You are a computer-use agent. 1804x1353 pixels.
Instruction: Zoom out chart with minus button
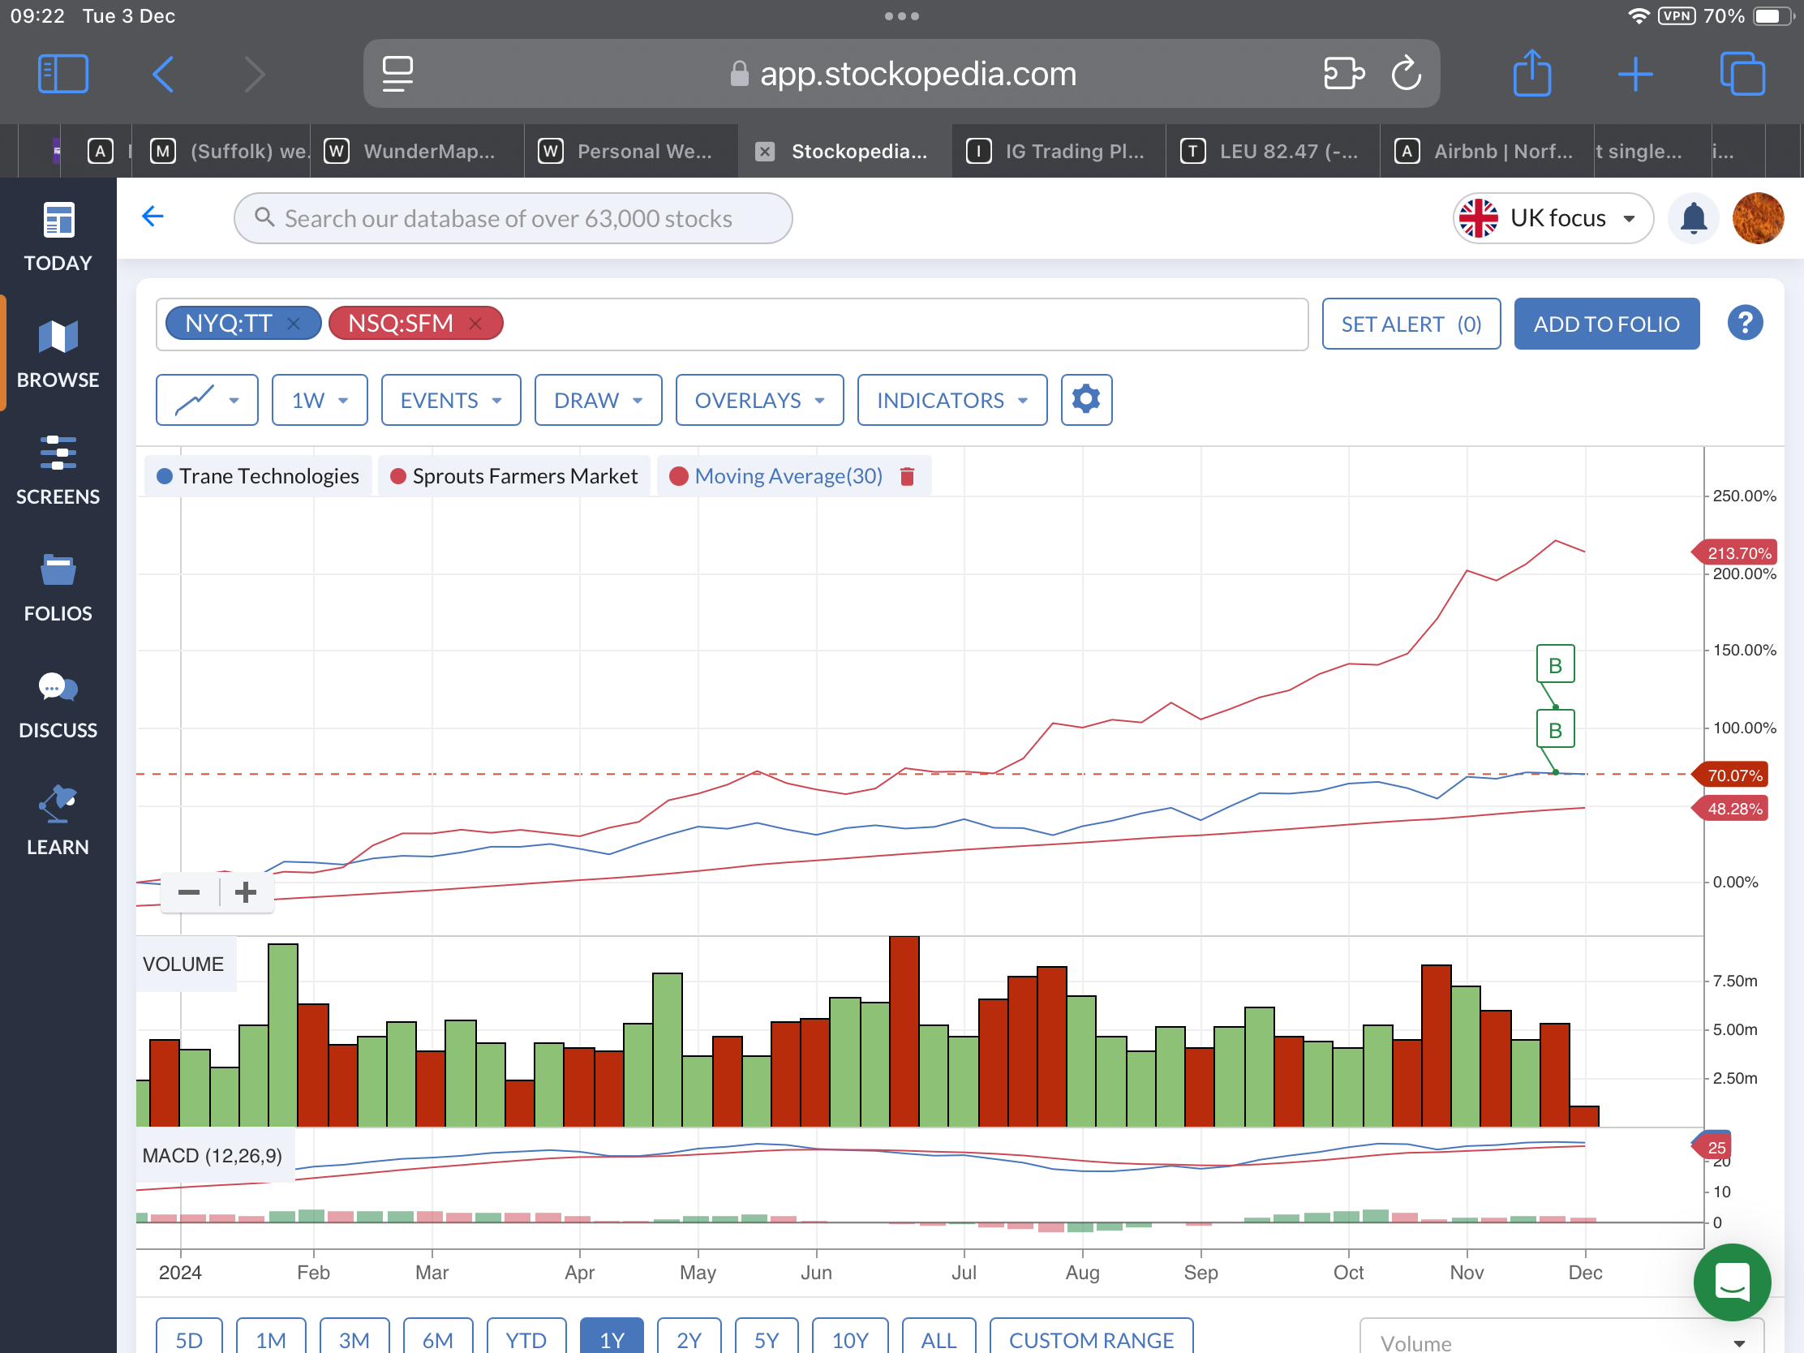pos(189,891)
